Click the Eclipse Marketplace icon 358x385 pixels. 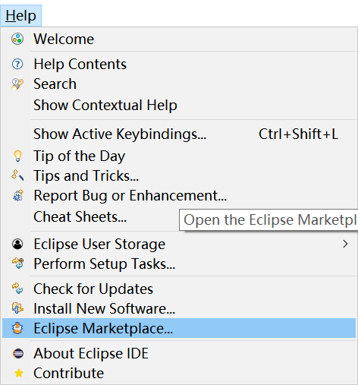coord(17,328)
